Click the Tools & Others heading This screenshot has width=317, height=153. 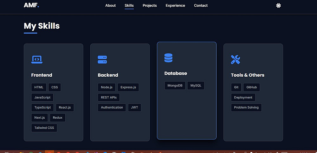click(x=248, y=75)
